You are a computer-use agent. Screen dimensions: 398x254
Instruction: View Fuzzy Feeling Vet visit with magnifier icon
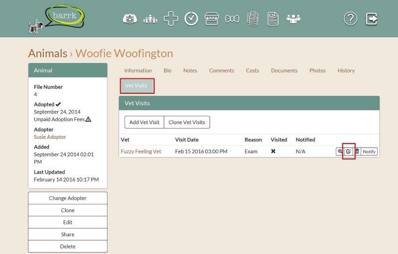[x=340, y=151]
